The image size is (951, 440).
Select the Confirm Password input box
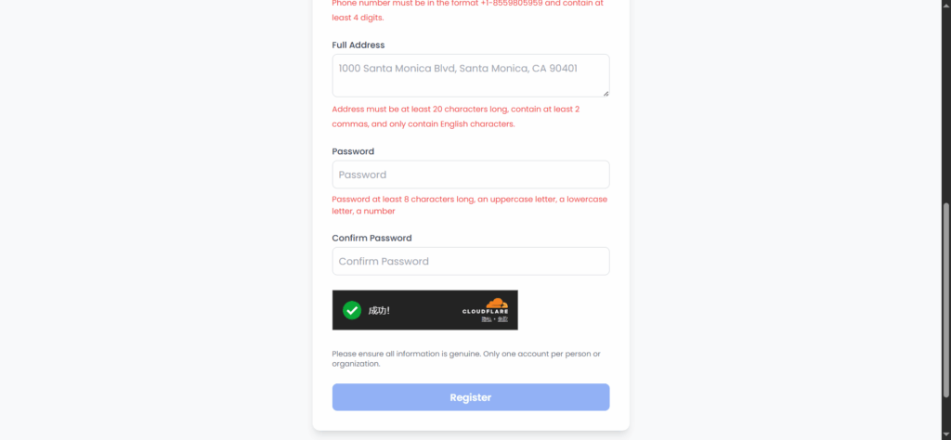pos(470,261)
